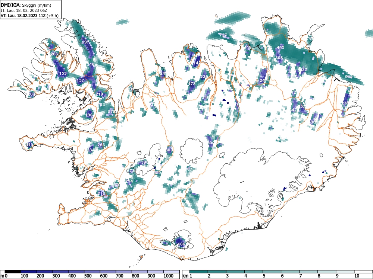Viewport: 373px width, 279px height.
Task: Click the 398 visibility value on the map
Action: pos(145,163)
